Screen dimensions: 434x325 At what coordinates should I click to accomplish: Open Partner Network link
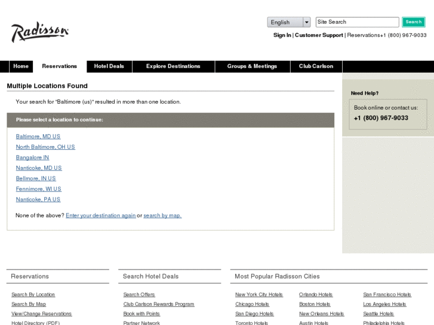tap(141, 323)
